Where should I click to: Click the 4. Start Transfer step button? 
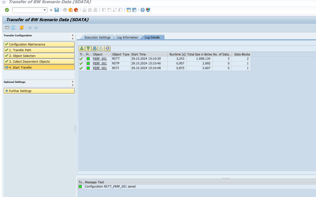[39, 67]
